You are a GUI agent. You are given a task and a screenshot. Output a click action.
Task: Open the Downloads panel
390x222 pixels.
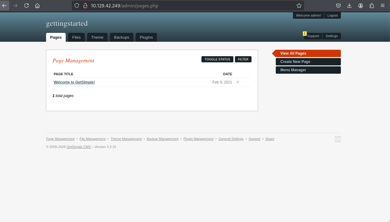[x=349, y=6]
